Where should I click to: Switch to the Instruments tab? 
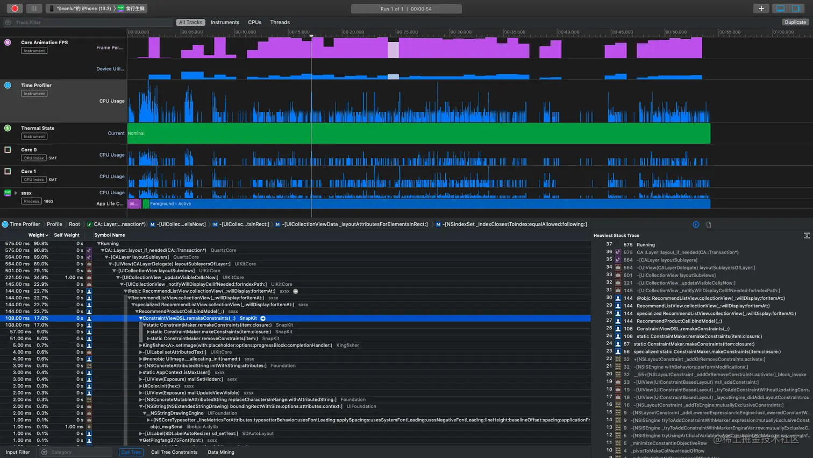225,22
